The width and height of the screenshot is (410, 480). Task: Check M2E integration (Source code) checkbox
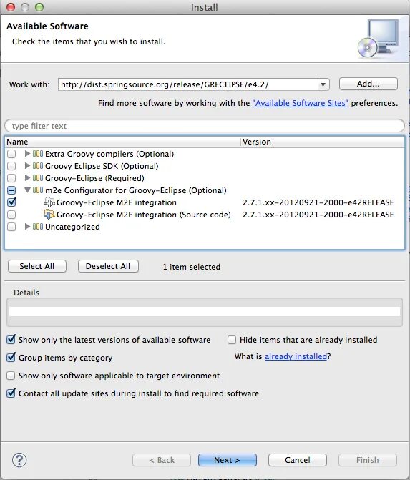11,215
